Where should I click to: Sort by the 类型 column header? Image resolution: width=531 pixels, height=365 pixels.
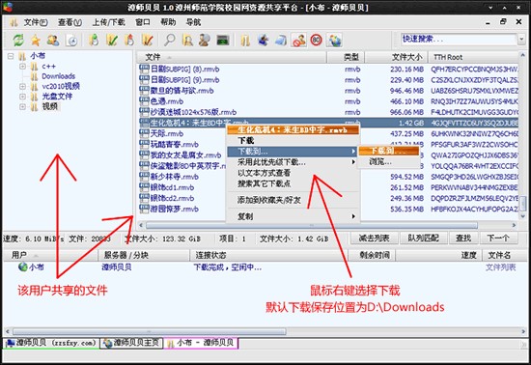[x=346, y=57]
